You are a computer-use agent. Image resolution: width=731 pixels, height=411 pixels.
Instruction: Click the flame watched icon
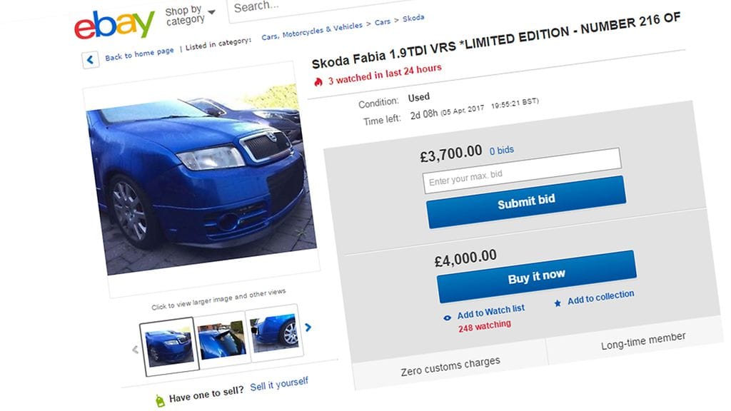click(318, 81)
